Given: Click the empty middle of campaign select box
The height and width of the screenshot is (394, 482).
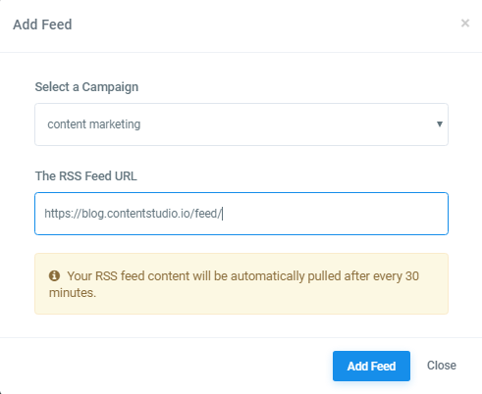Looking at the screenshot, I should [x=288, y=124].
